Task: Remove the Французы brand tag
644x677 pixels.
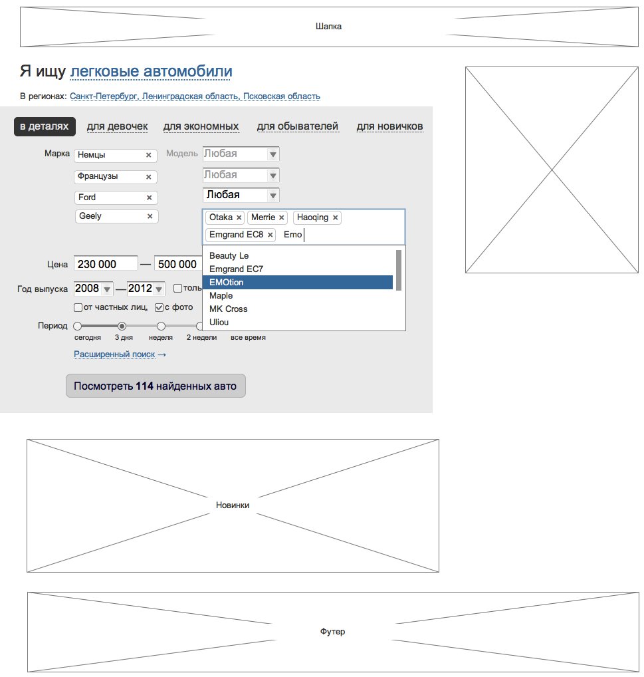Action: pos(148,177)
